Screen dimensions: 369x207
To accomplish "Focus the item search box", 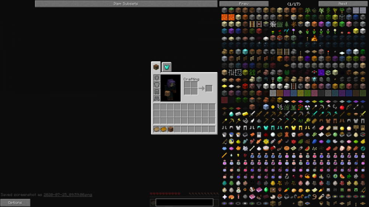I will [184, 203].
